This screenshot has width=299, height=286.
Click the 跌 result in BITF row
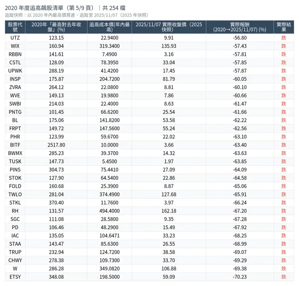tap(284, 145)
